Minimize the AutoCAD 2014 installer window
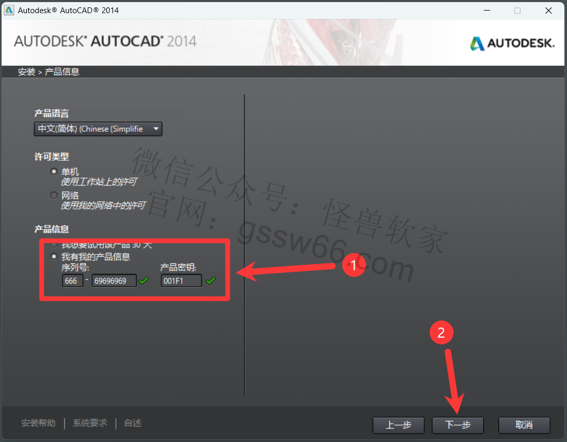This screenshot has height=442, width=567. tap(487, 10)
